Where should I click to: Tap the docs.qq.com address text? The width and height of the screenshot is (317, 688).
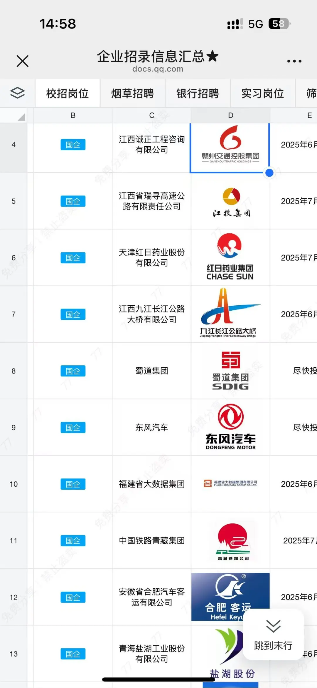pyautogui.click(x=158, y=69)
